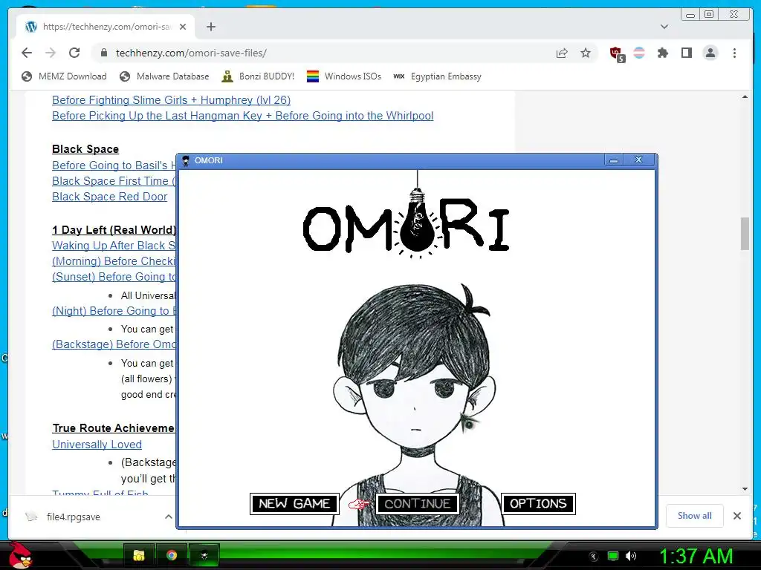
Task: Open OPTIONS in OMORI
Action: point(538,504)
